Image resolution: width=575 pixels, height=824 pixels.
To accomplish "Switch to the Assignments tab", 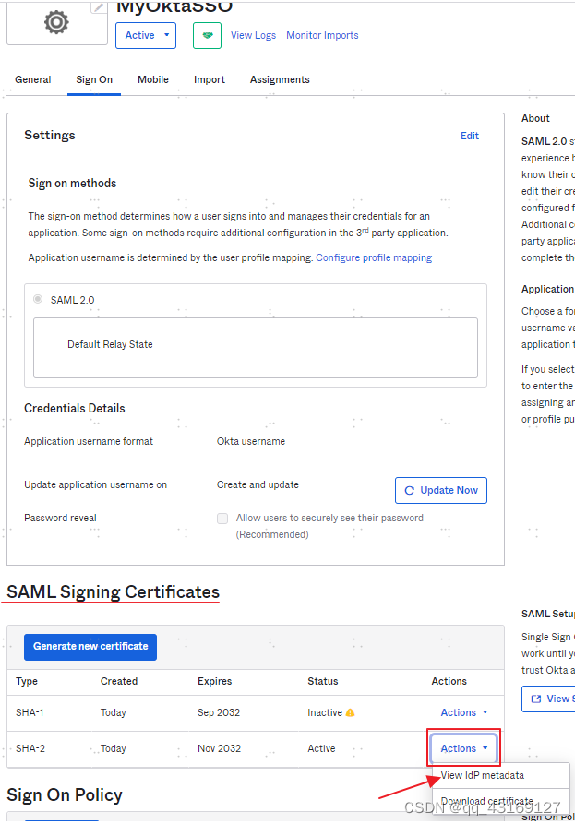I will 280,79.
